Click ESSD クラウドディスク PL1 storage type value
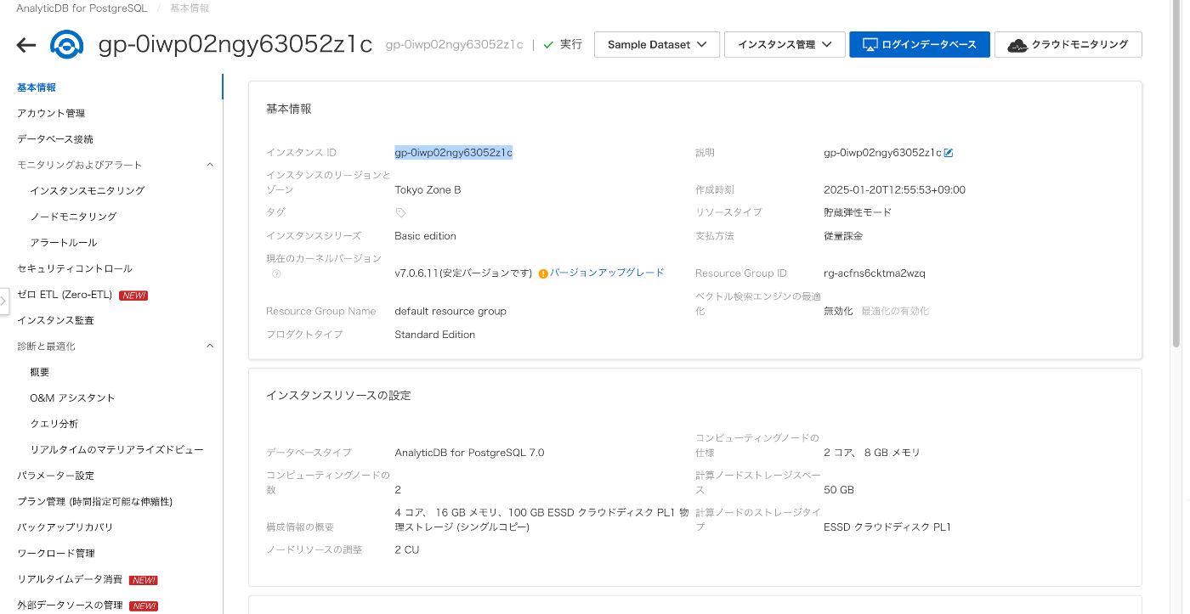 click(x=887, y=527)
